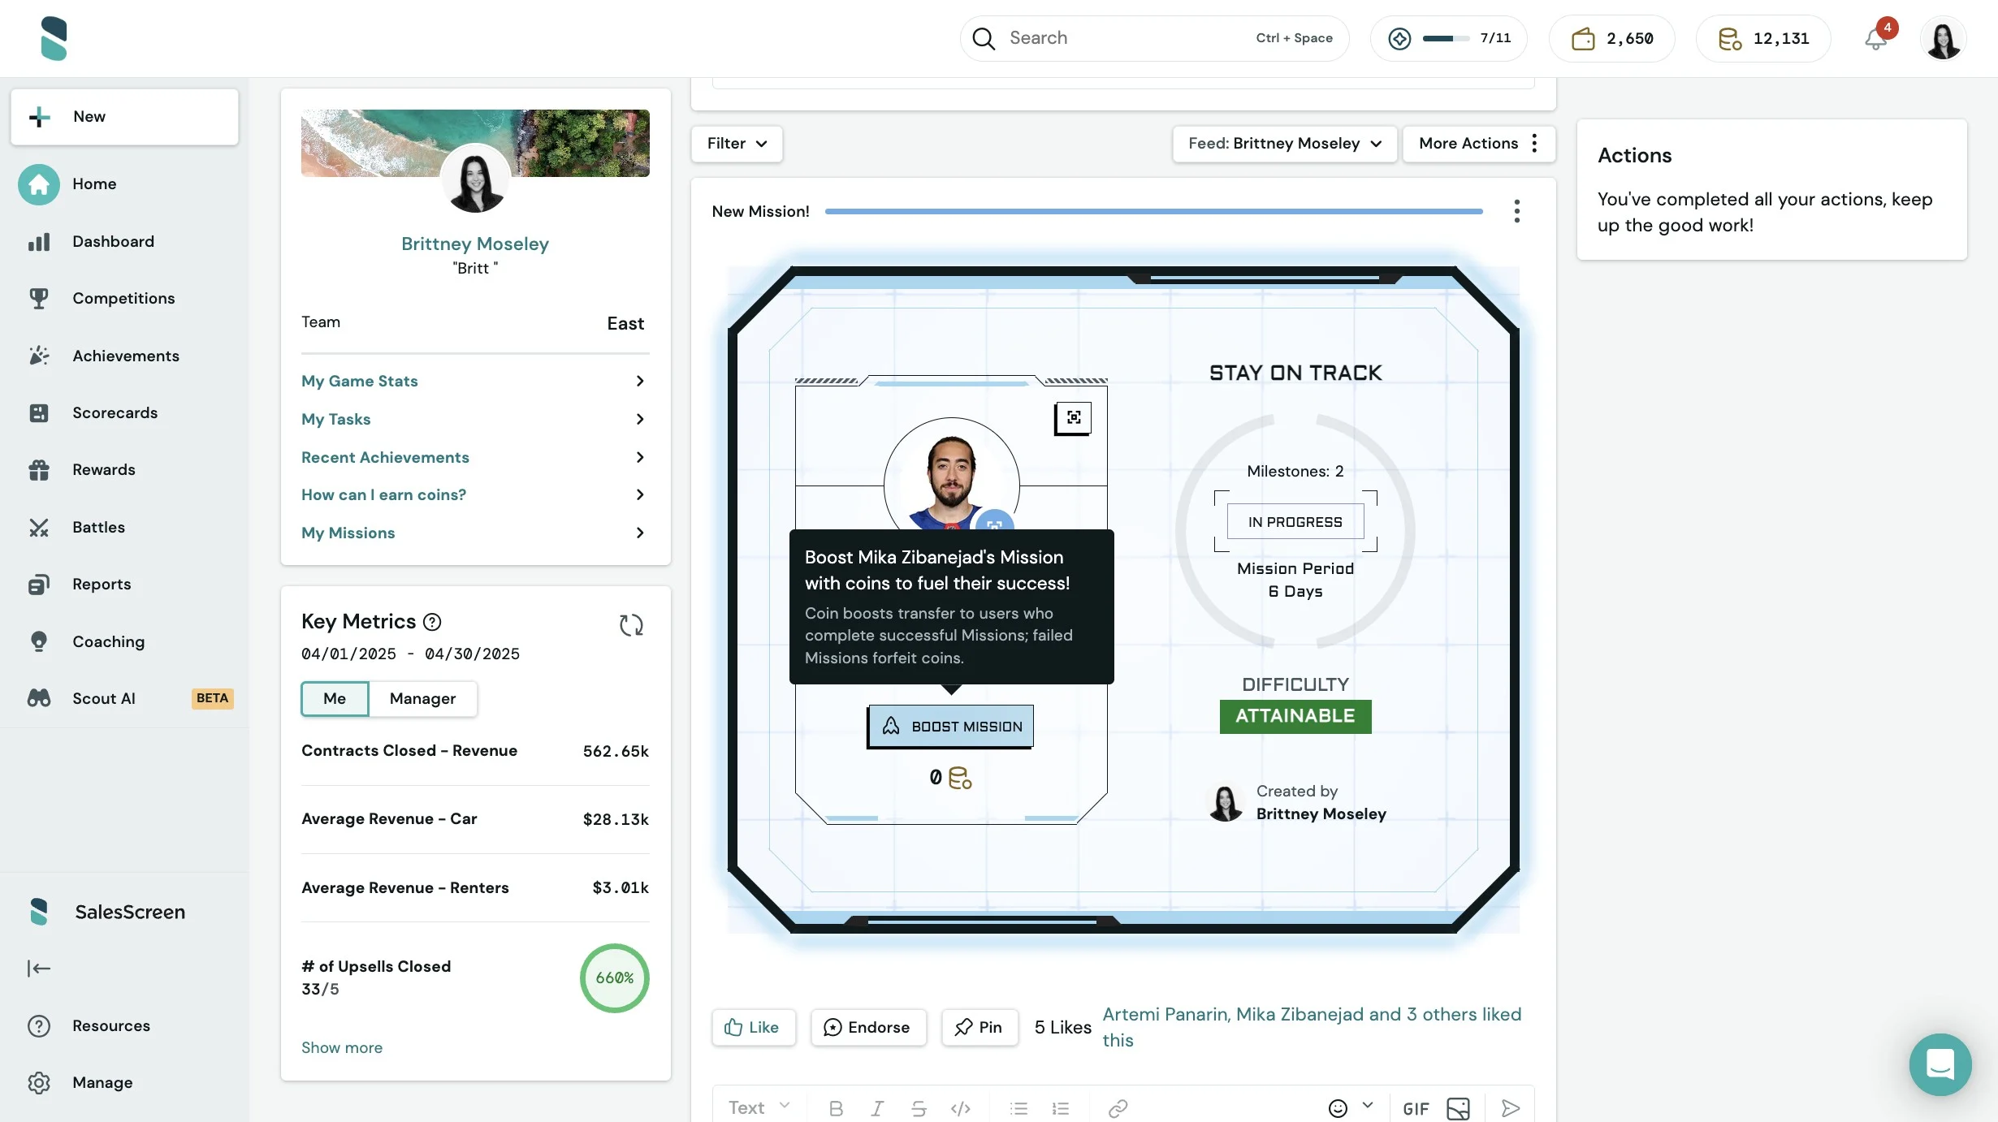Like the mission post

[x=753, y=1028]
